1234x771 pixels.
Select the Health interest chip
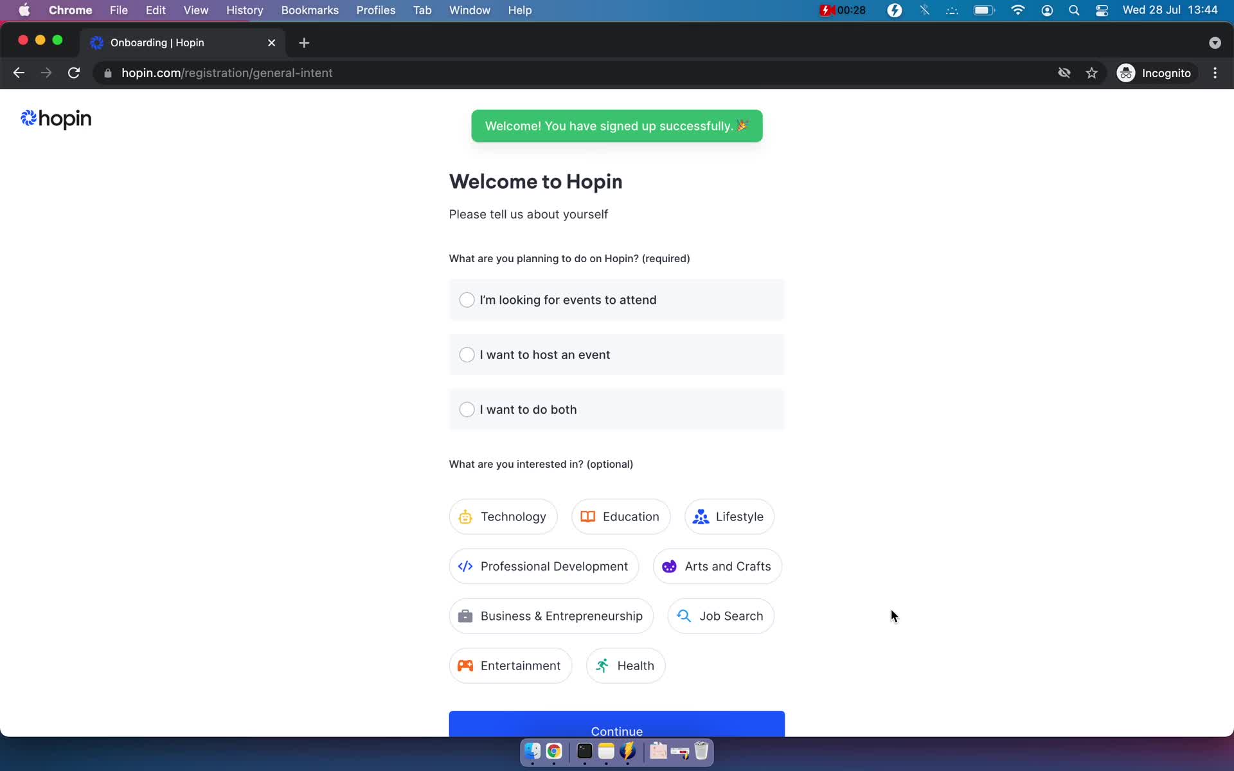tap(625, 666)
